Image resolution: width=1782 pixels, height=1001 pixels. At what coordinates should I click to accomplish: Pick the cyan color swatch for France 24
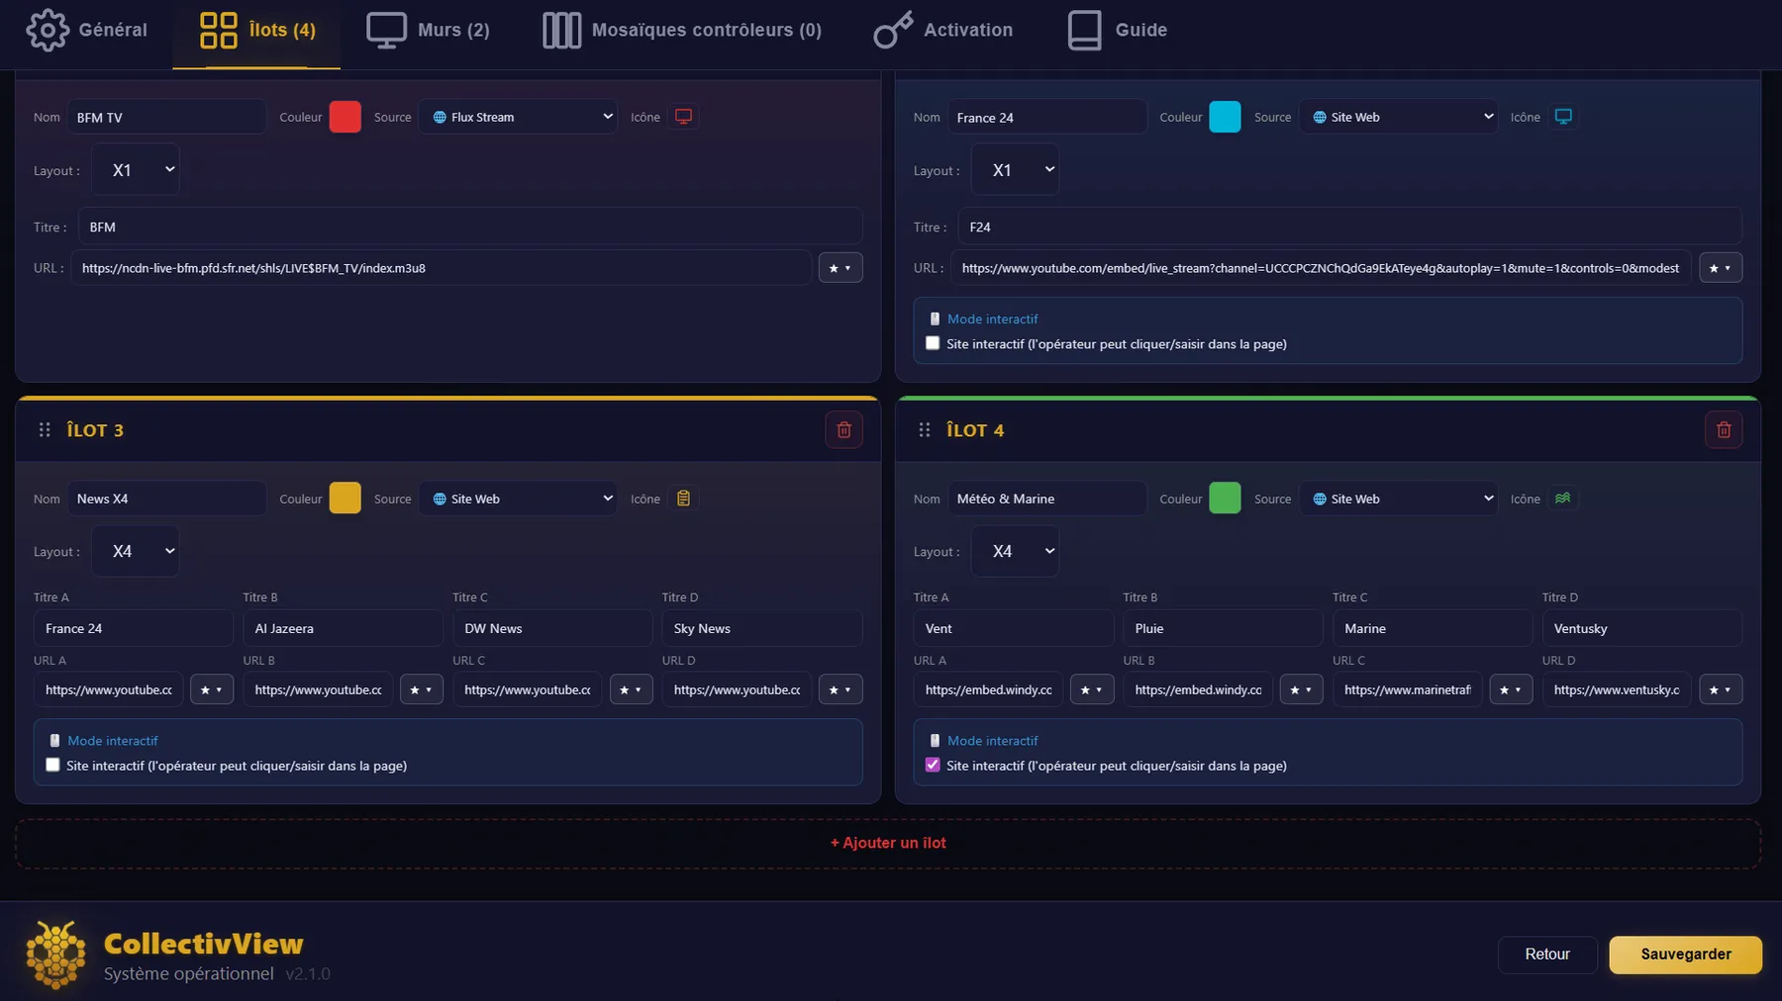(1225, 117)
